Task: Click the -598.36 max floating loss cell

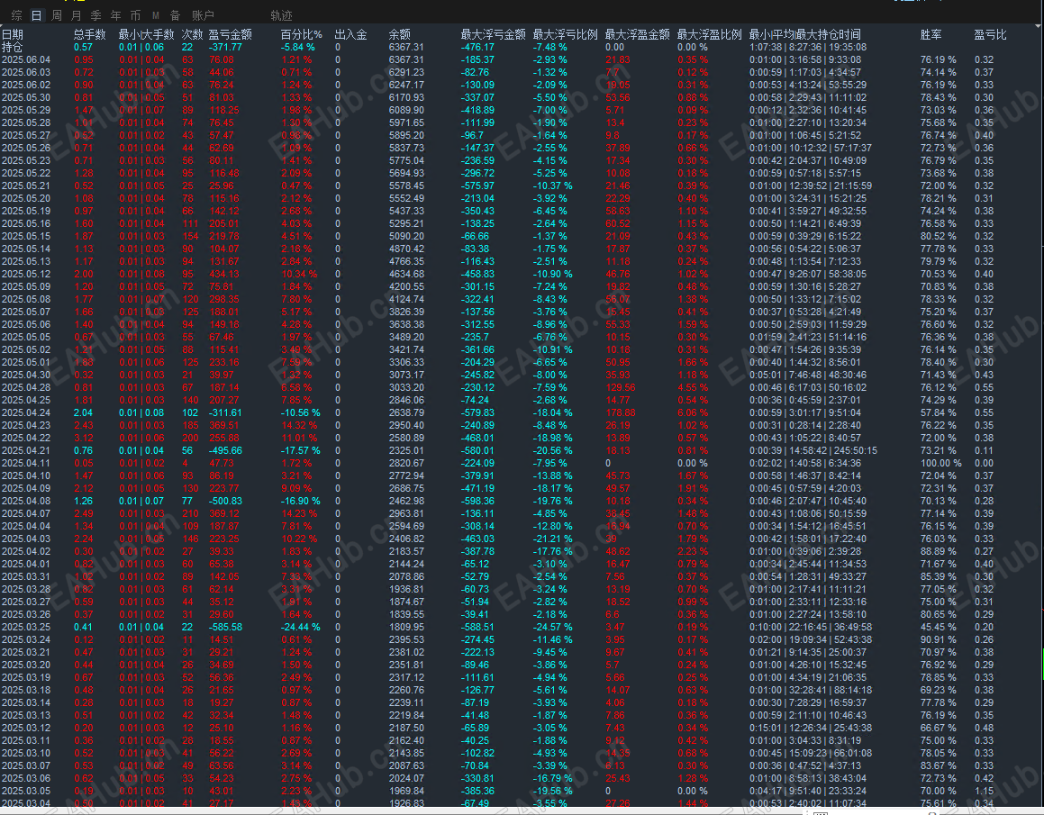Action: tap(477, 502)
